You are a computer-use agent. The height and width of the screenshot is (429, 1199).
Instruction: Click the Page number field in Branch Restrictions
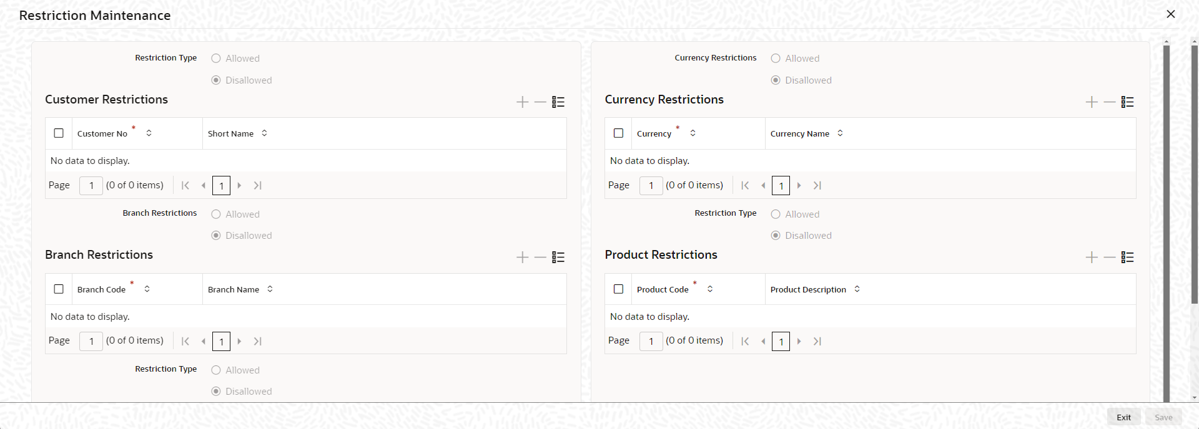click(91, 341)
